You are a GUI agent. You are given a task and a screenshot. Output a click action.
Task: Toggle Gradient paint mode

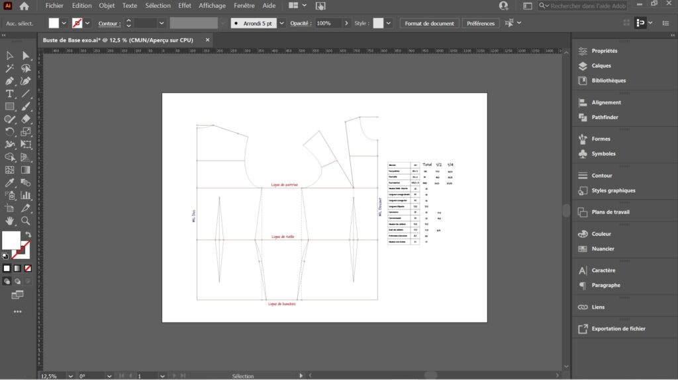pyautogui.click(x=17, y=268)
